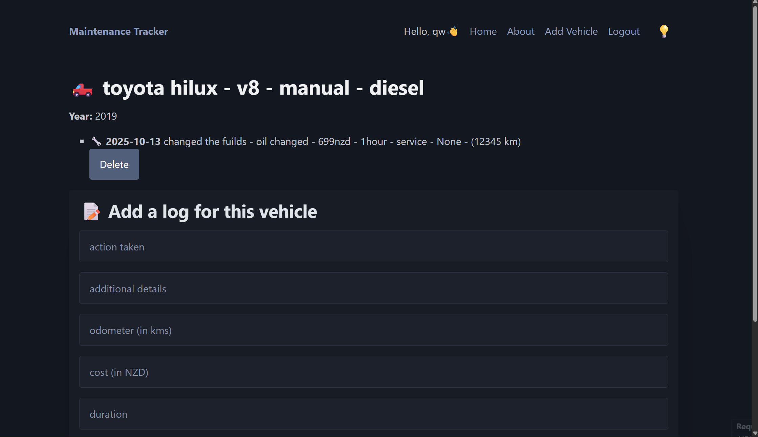Click the memo icon beside Add a log
The height and width of the screenshot is (437, 758).
[x=91, y=212]
